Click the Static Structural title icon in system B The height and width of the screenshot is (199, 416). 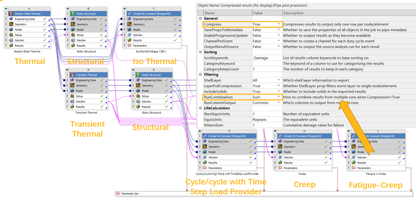(73, 13)
